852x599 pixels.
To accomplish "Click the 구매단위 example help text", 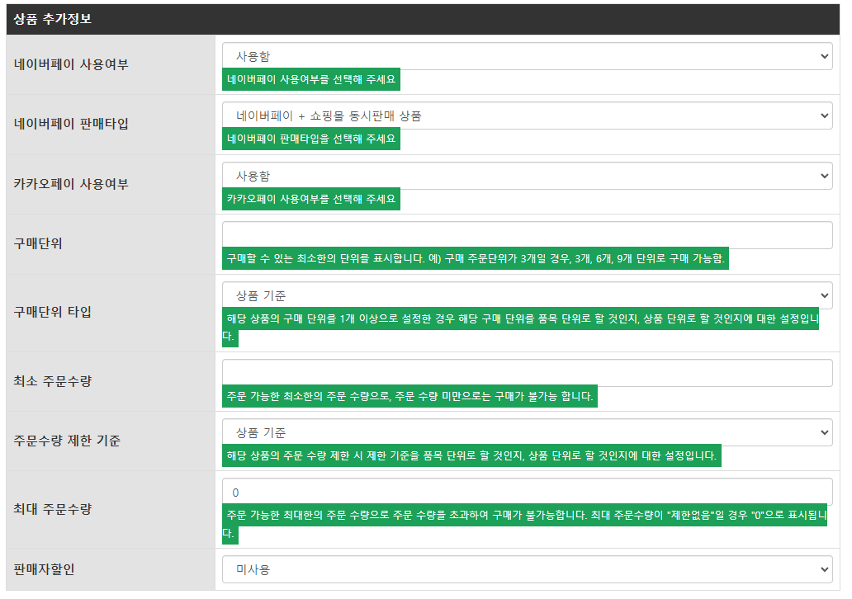I will [476, 258].
